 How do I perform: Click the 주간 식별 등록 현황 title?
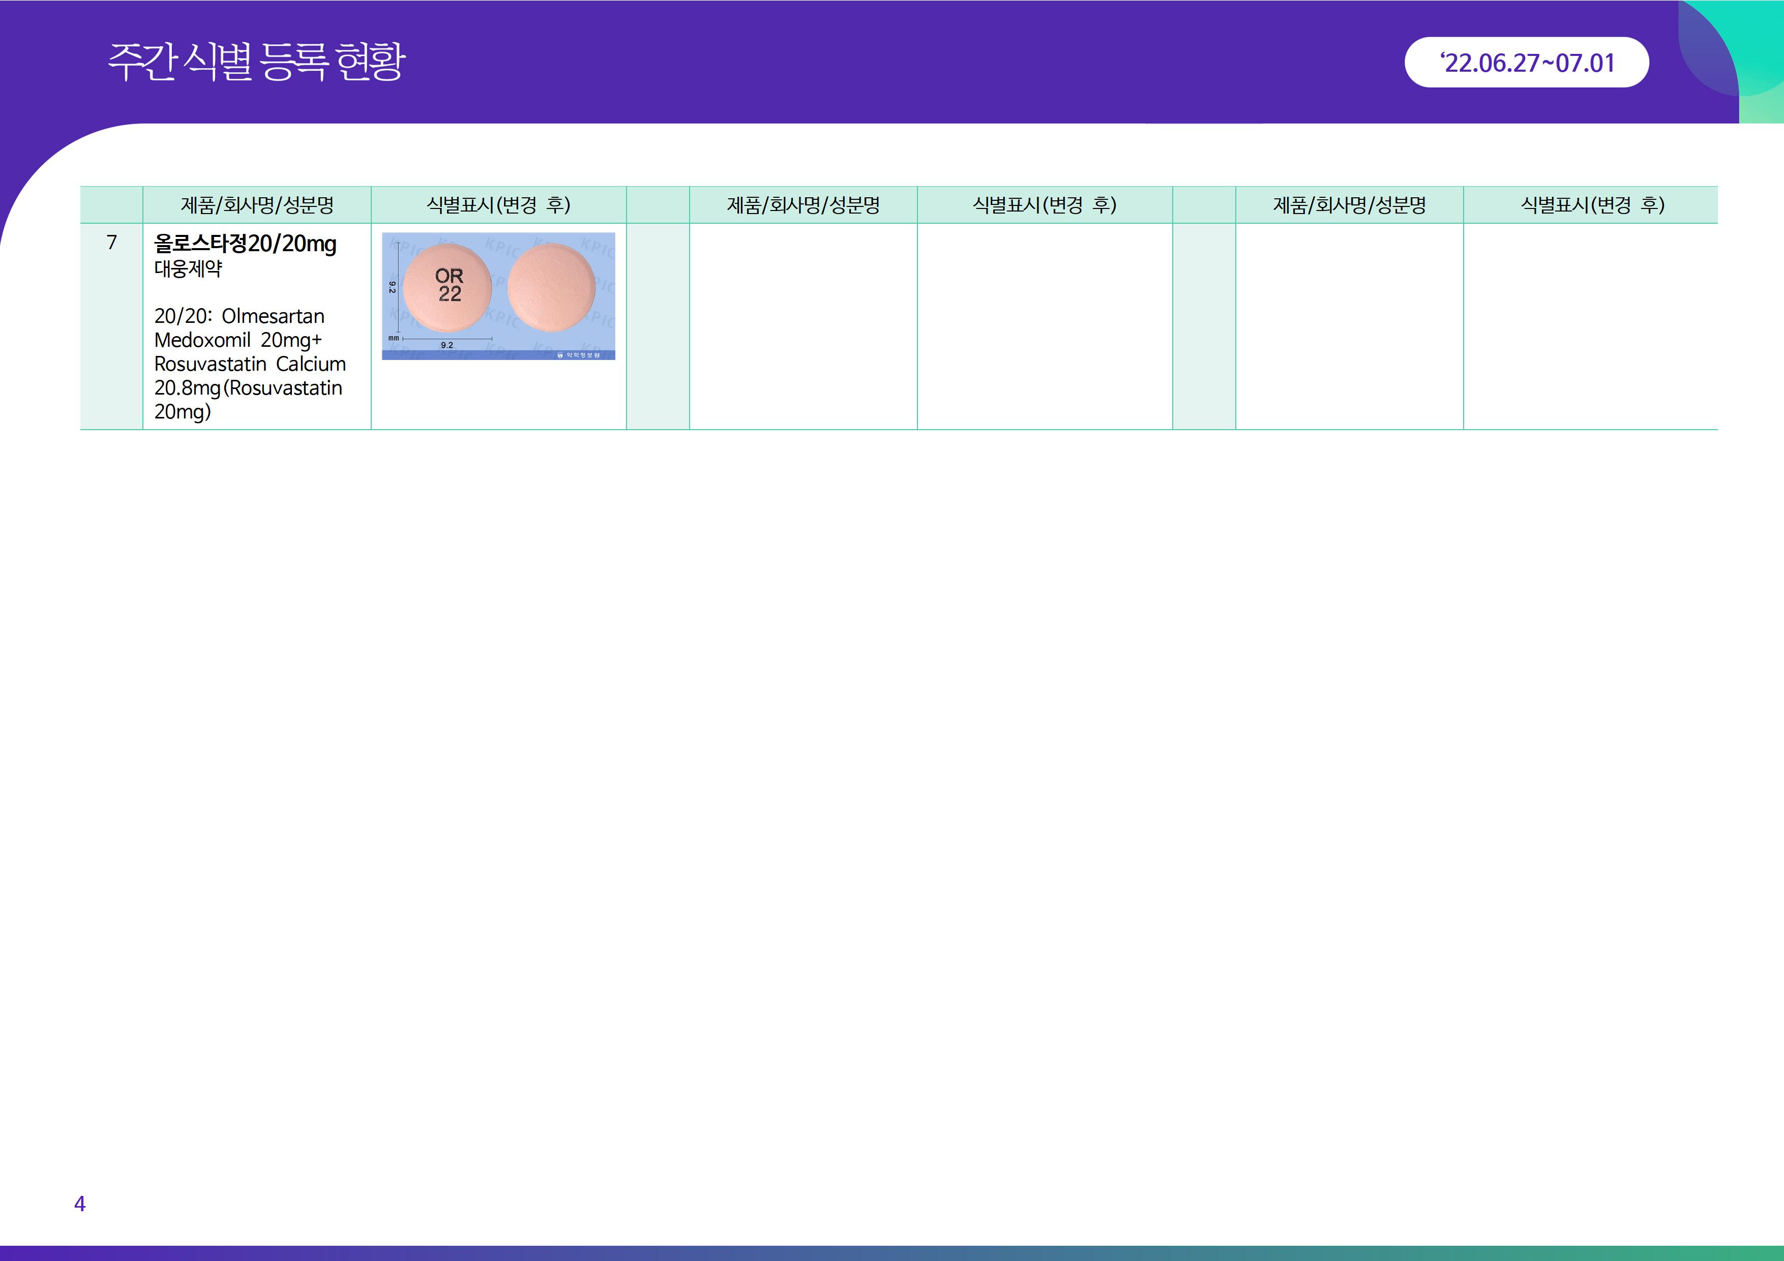[256, 62]
